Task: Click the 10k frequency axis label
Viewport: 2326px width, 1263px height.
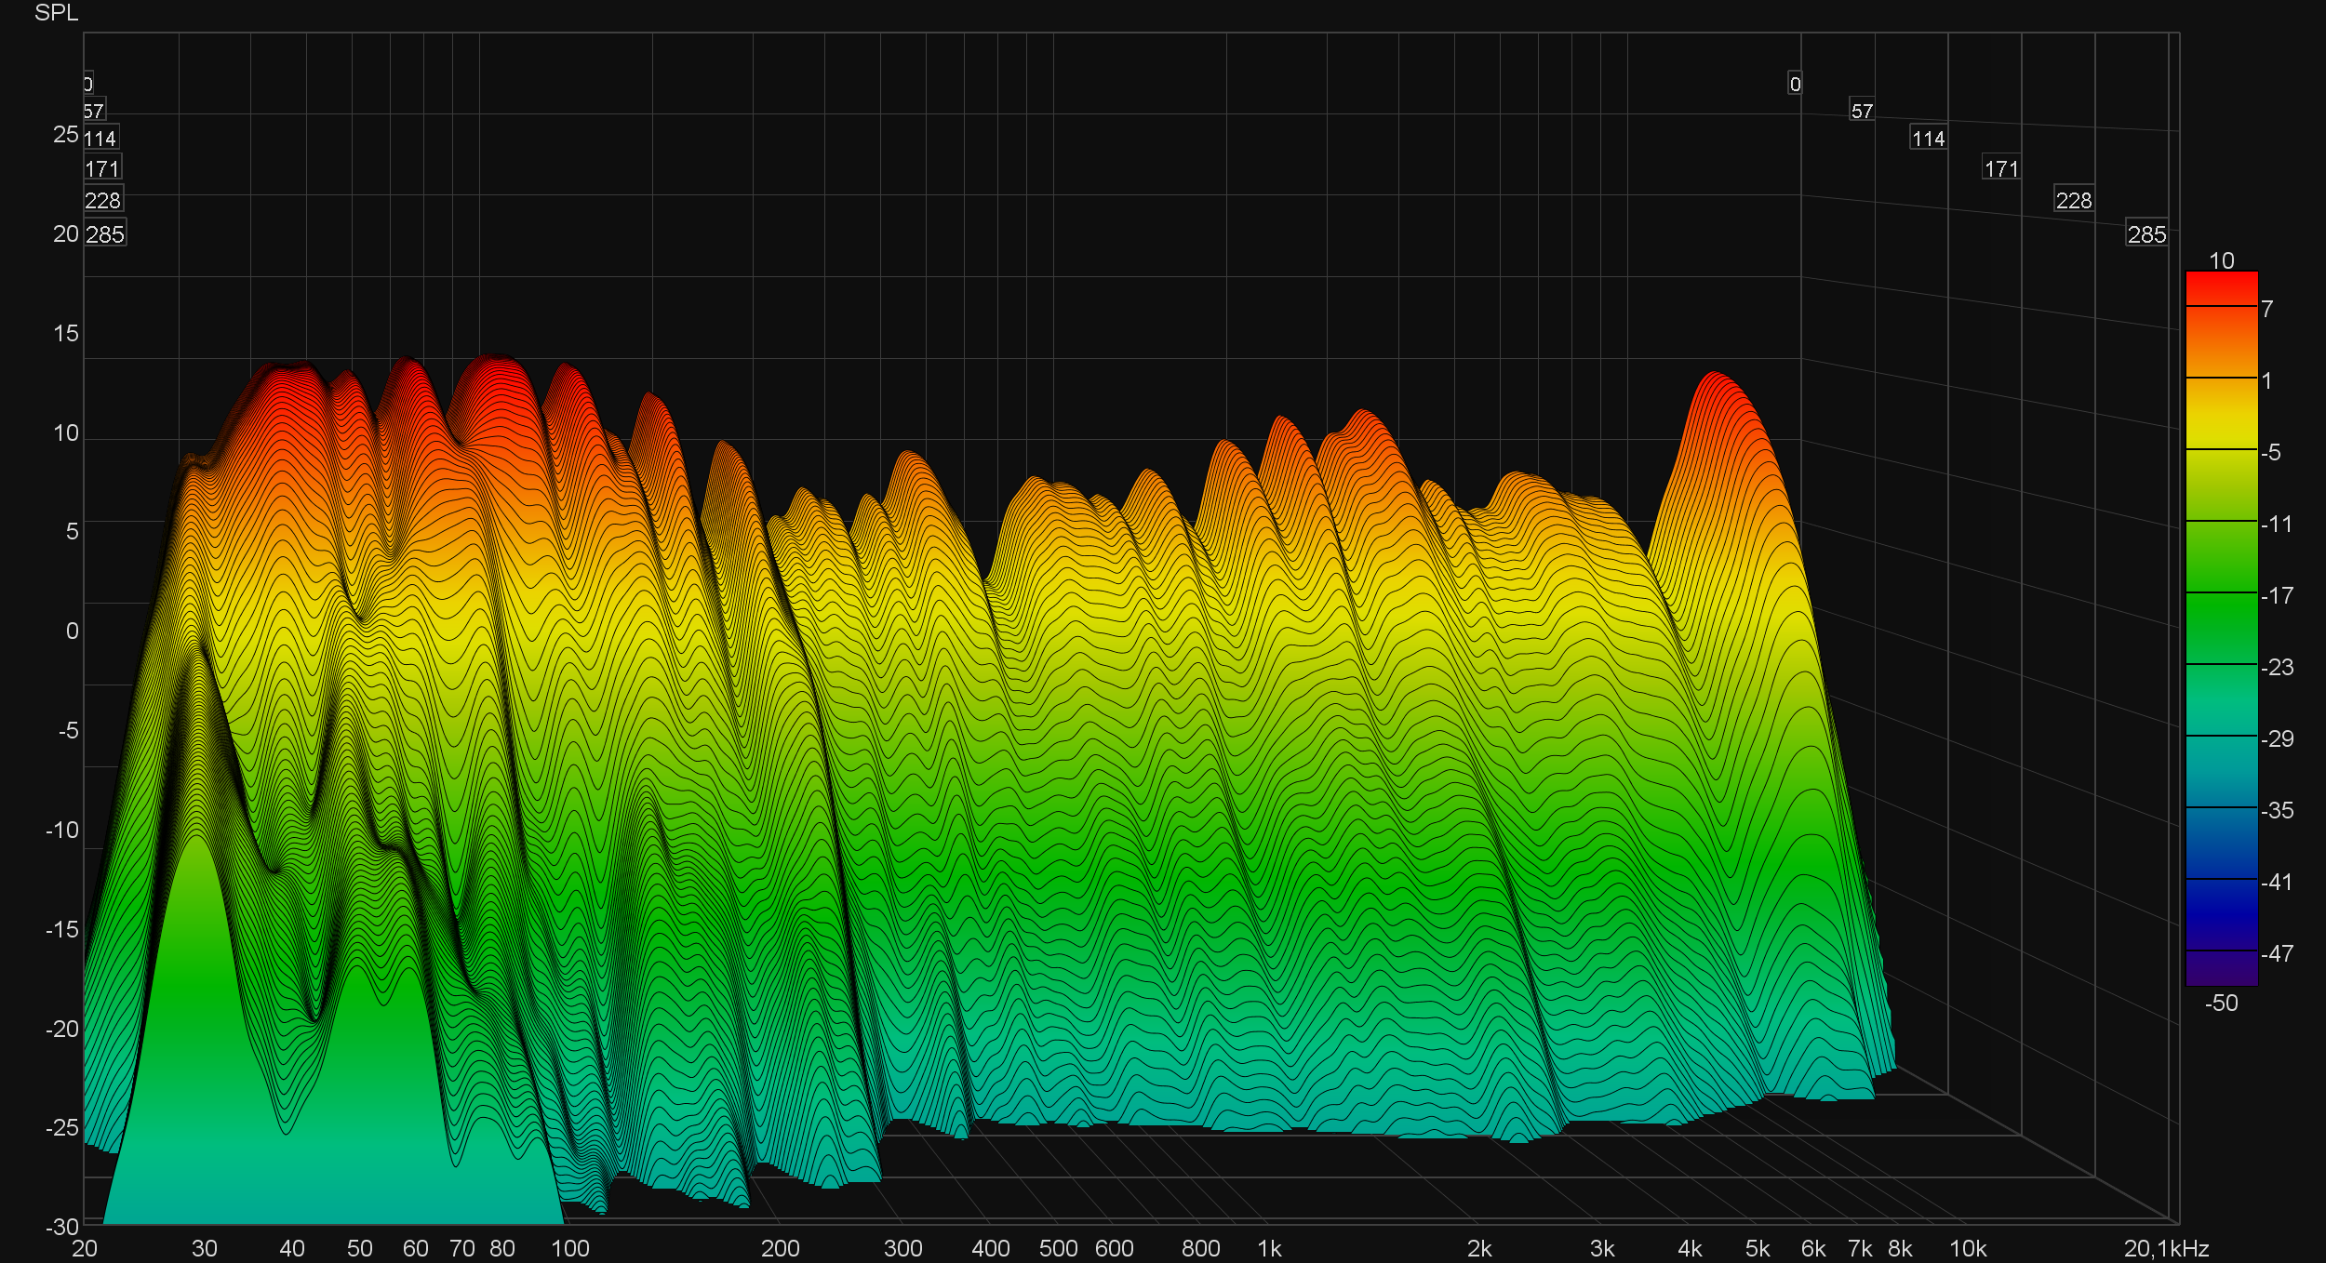Action: tap(1968, 1249)
